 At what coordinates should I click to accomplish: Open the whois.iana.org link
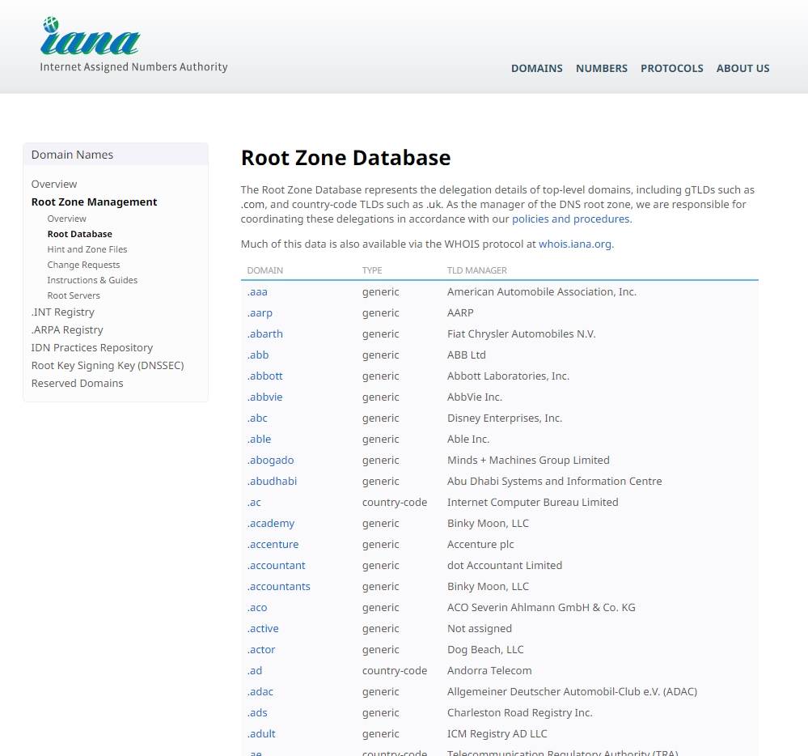click(x=575, y=244)
